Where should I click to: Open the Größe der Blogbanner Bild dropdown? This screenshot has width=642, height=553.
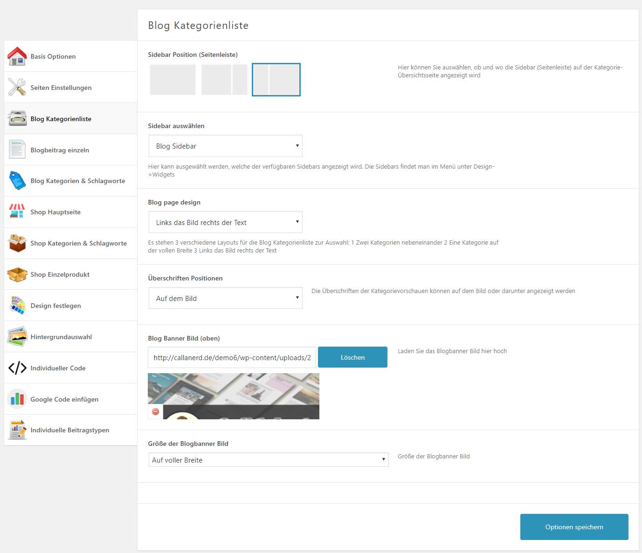tap(269, 460)
